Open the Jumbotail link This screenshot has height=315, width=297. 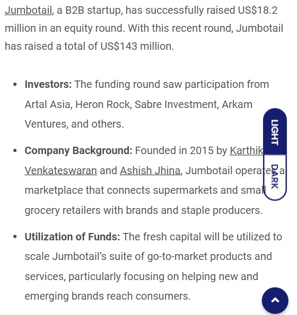click(28, 10)
